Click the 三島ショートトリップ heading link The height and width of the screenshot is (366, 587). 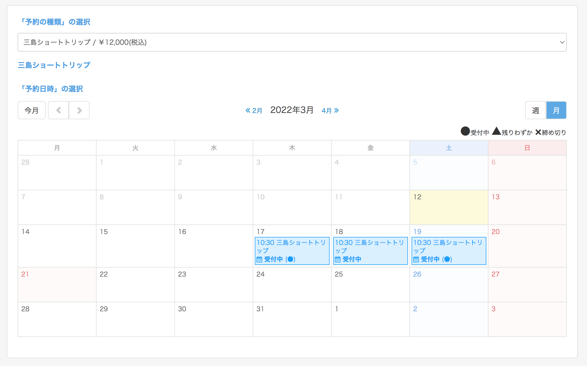coord(54,65)
